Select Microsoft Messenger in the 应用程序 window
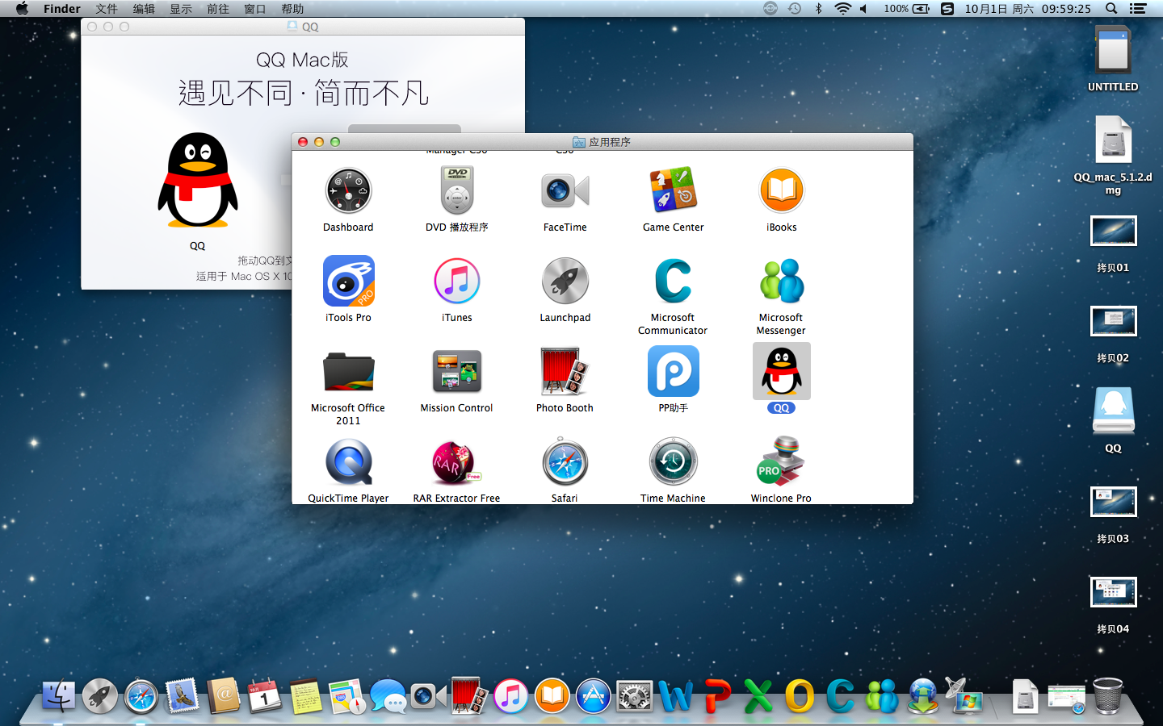 (x=782, y=281)
